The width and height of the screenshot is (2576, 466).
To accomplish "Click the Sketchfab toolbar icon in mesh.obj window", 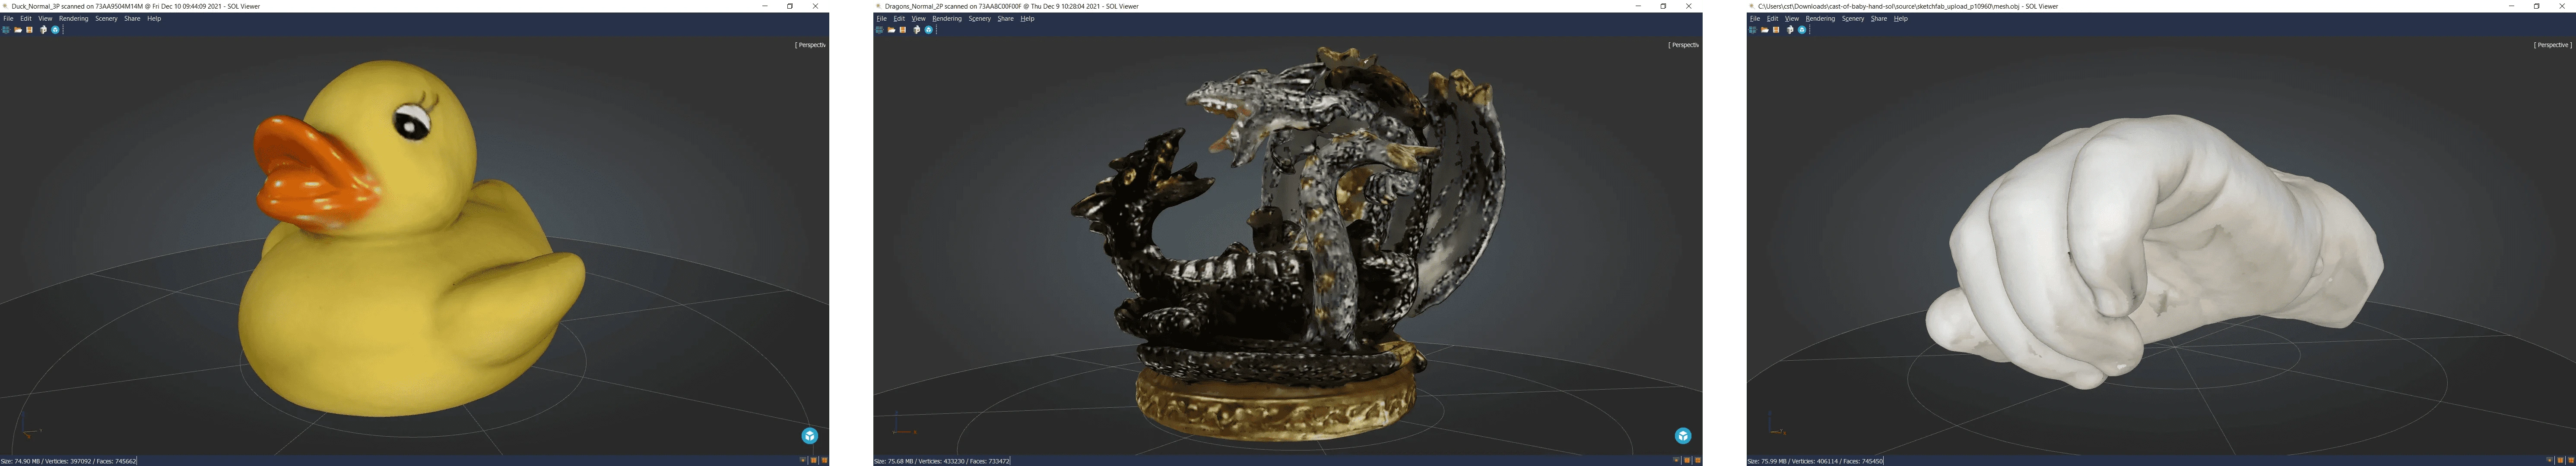I will pyautogui.click(x=1802, y=30).
